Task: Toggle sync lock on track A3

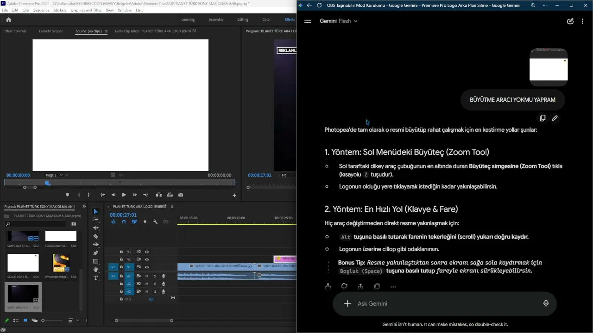Action: tap(138, 291)
